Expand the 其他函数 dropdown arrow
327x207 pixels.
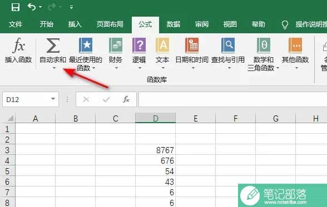coord(296,68)
